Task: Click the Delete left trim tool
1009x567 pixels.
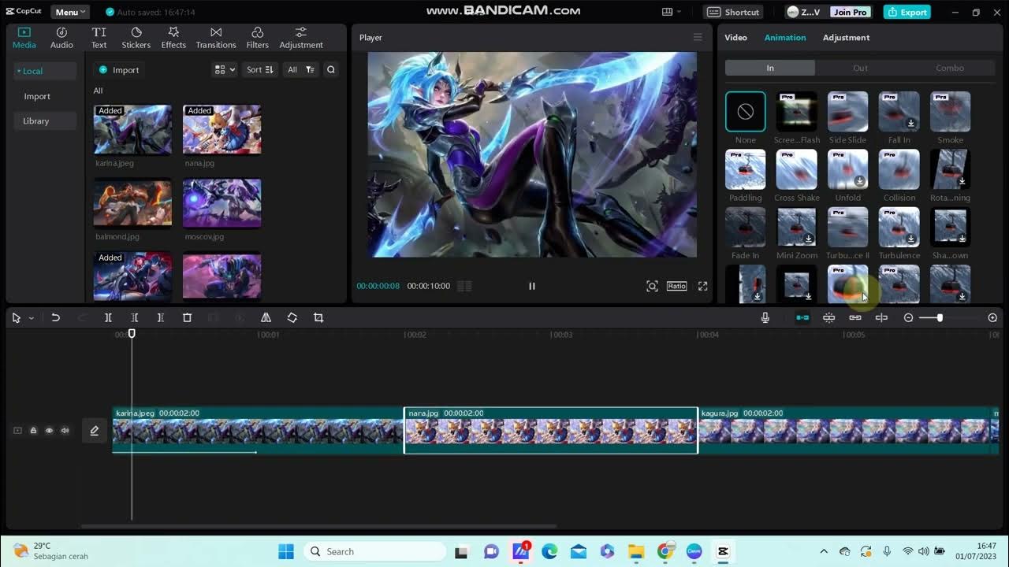Action: (134, 317)
